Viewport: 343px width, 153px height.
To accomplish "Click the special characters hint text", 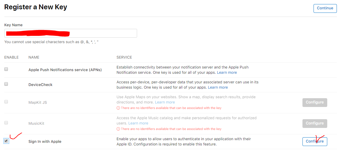I will (x=51, y=42).
